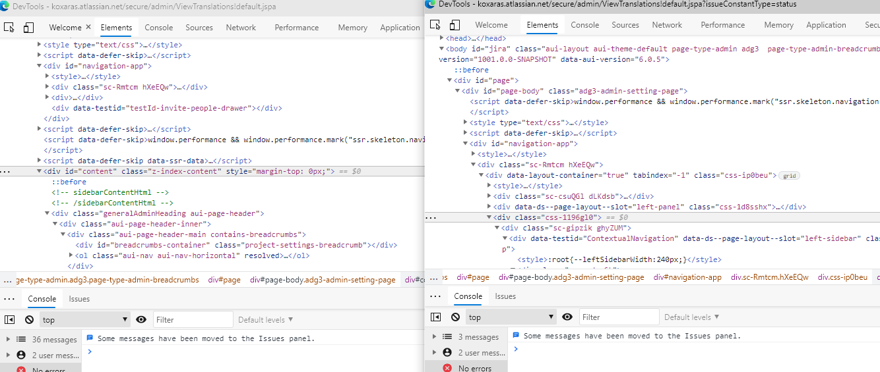
Task: Collapse div class="css-1196gl0" node in right tree
Action: point(489,217)
